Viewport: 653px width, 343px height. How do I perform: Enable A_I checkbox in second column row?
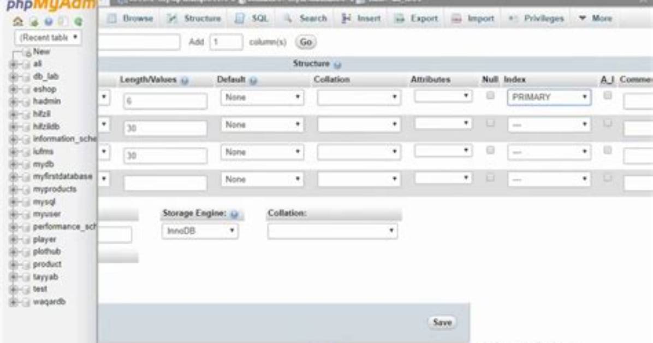coord(608,123)
